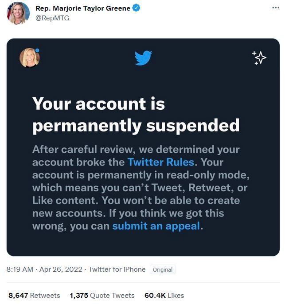Click the inner profile avatar with blue dot

(x=30, y=58)
